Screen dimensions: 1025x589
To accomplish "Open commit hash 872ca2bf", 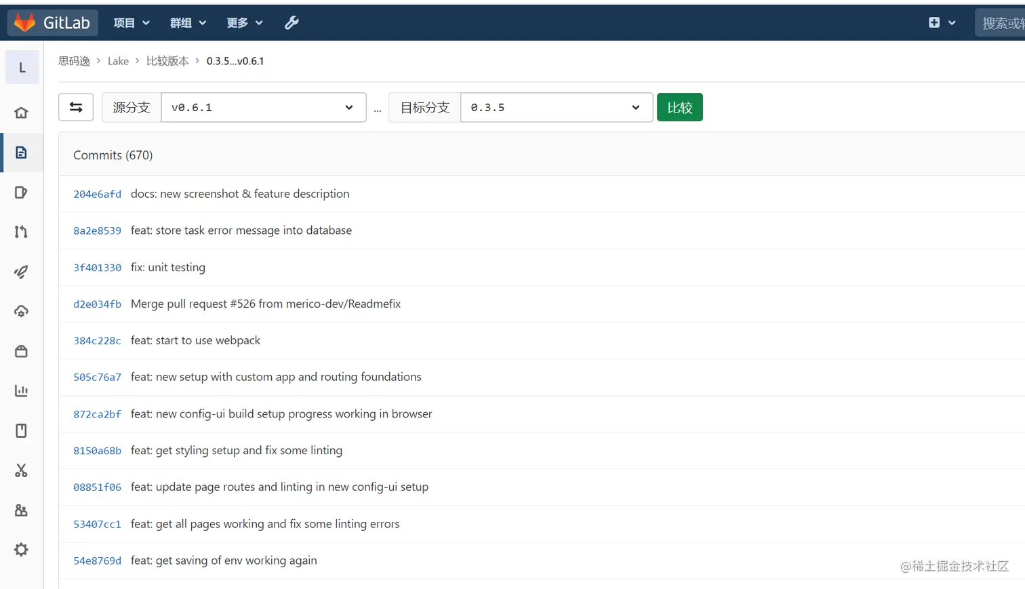I will (x=98, y=414).
